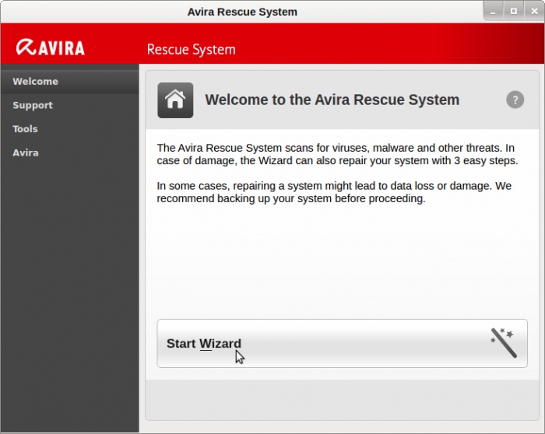The height and width of the screenshot is (434, 545).
Task: Click the data loss warning paragraph
Action: 334,192
